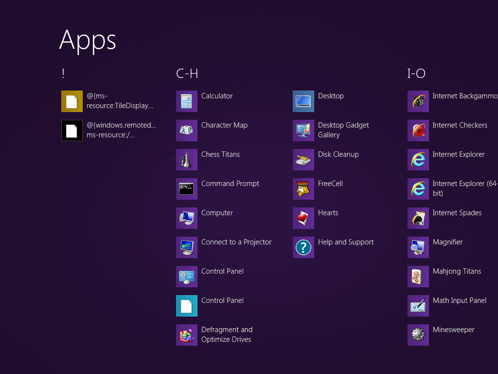Open Magnifier icon
Screen dimensions: 498x374
[x=418, y=247]
